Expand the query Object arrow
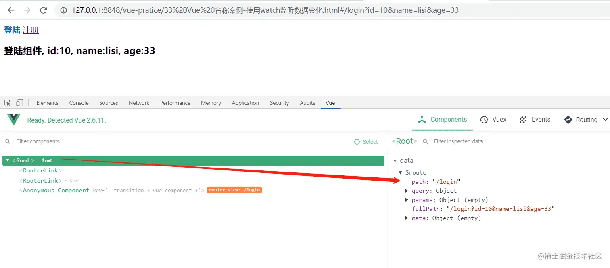Viewport: 610px width, 268px height. (x=407, y=191)
